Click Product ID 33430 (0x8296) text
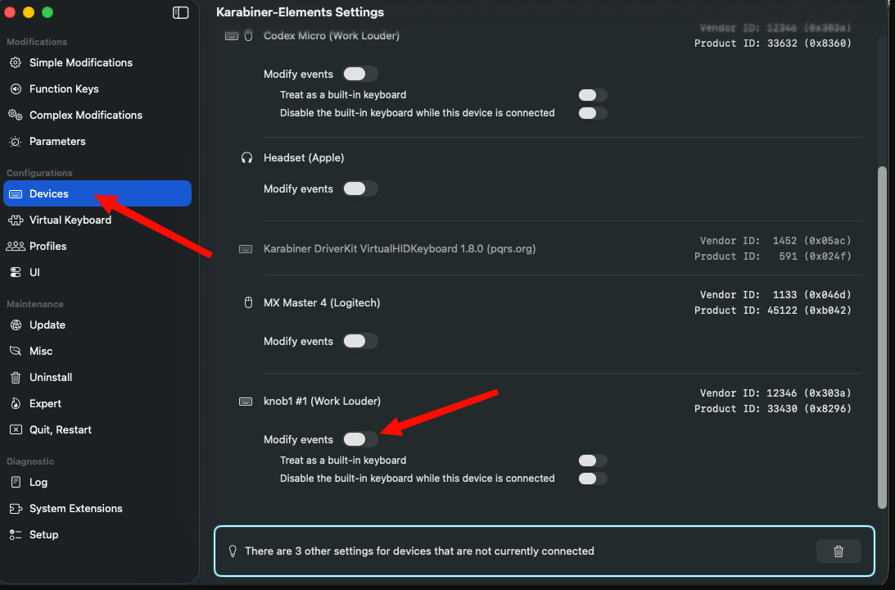 coord(773,409)
